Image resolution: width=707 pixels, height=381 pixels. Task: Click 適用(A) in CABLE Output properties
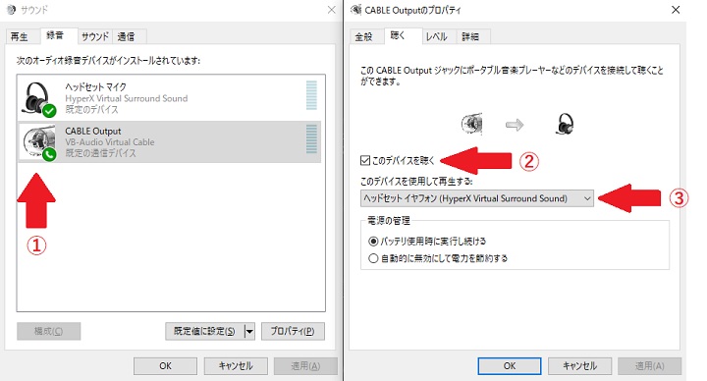click(650, 366)
